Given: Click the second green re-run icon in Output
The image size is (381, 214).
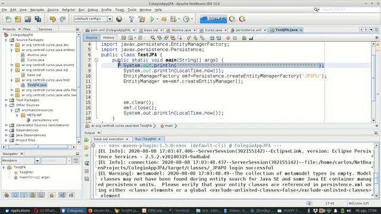Looking at the screenshot, I should (x=86, y=147).
